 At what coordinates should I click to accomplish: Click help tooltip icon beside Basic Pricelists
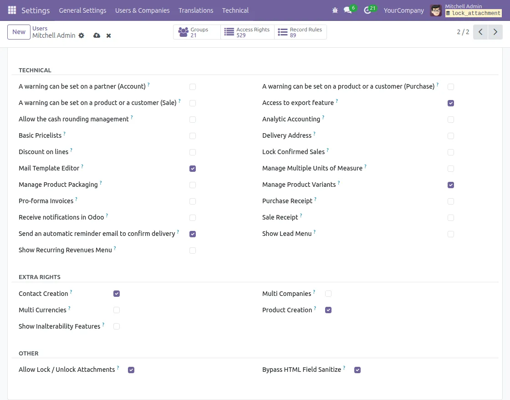(64, 134)
